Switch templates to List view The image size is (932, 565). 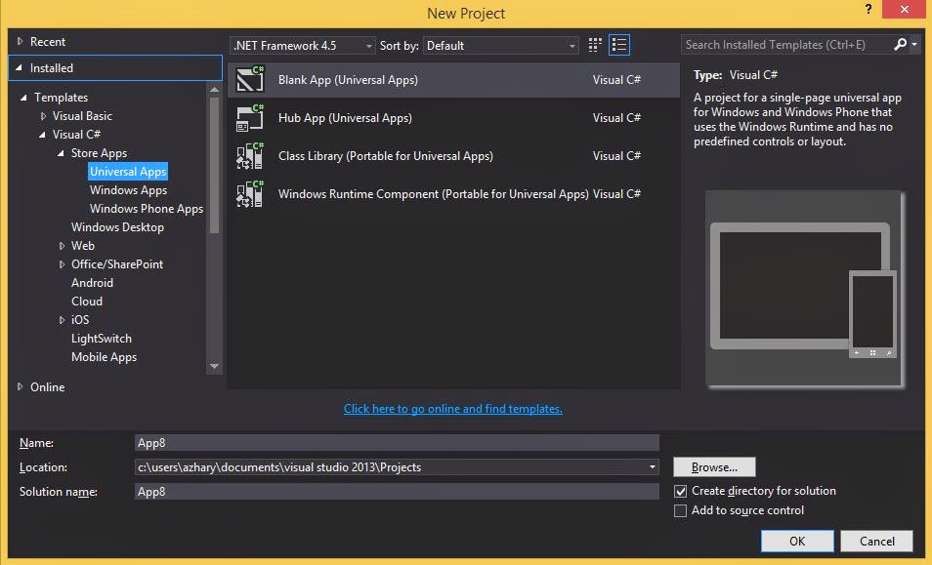click(x=618, y=44)
